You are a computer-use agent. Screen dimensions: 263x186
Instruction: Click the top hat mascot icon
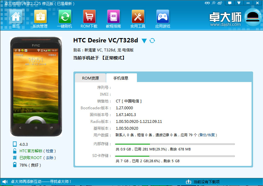253,17
